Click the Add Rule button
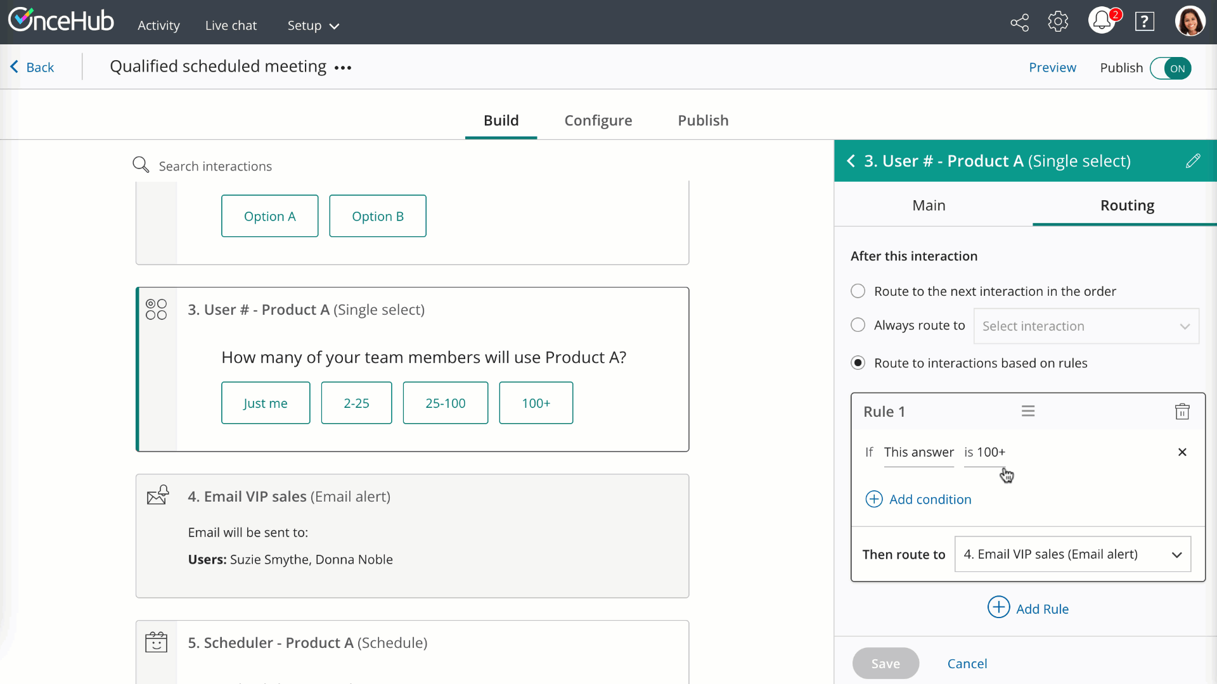1217x684 pixels. 1028,608
